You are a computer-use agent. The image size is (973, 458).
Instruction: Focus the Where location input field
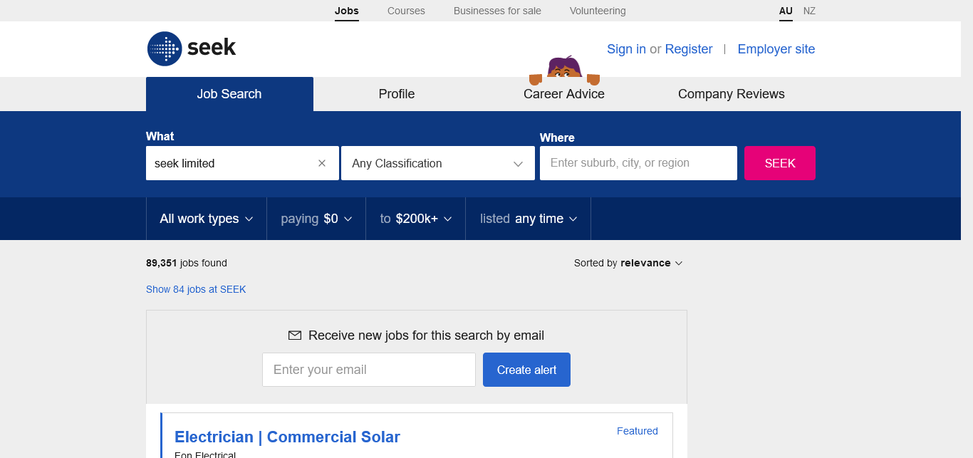coord(638,163)
